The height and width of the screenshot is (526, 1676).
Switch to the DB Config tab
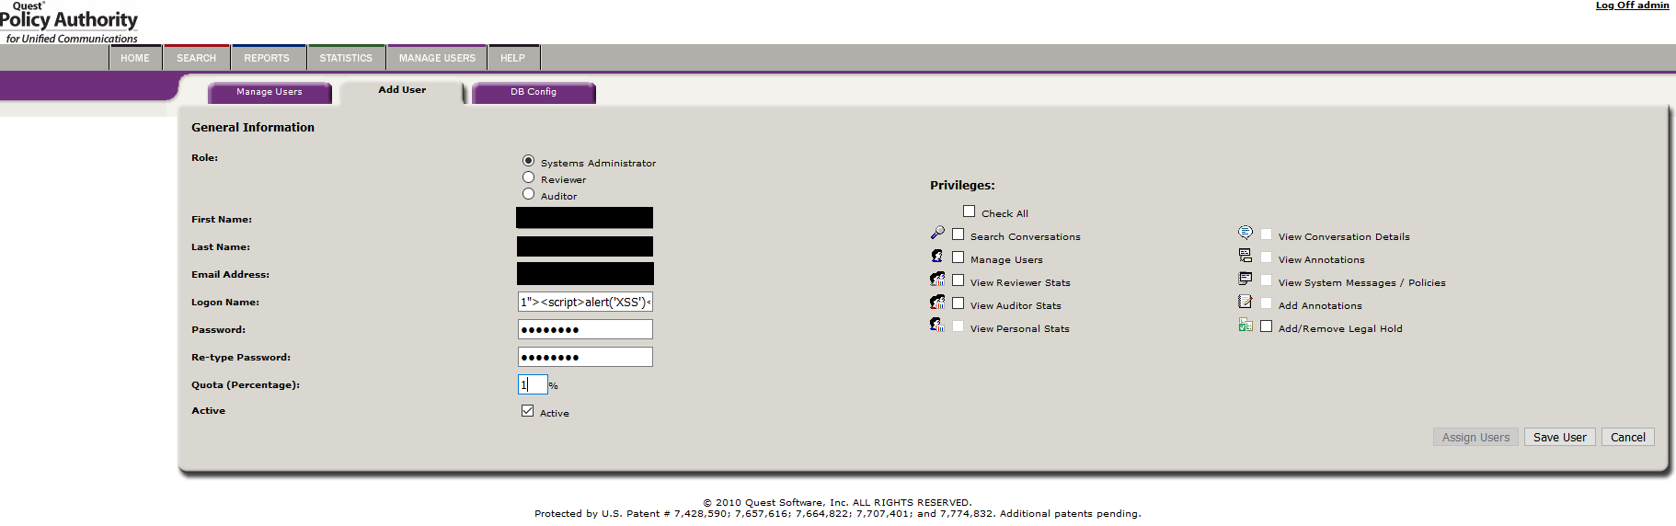[x=534, y=92]
